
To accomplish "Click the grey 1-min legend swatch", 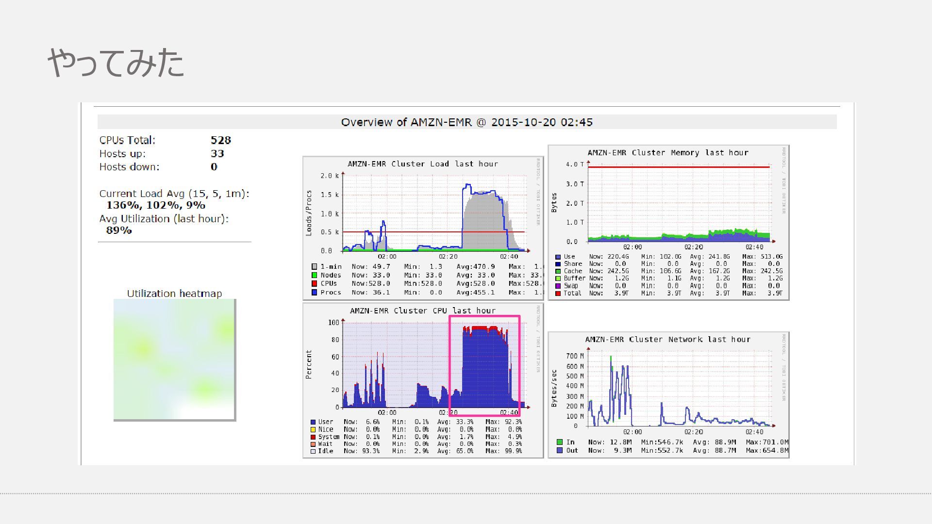I will pos(314,267).
